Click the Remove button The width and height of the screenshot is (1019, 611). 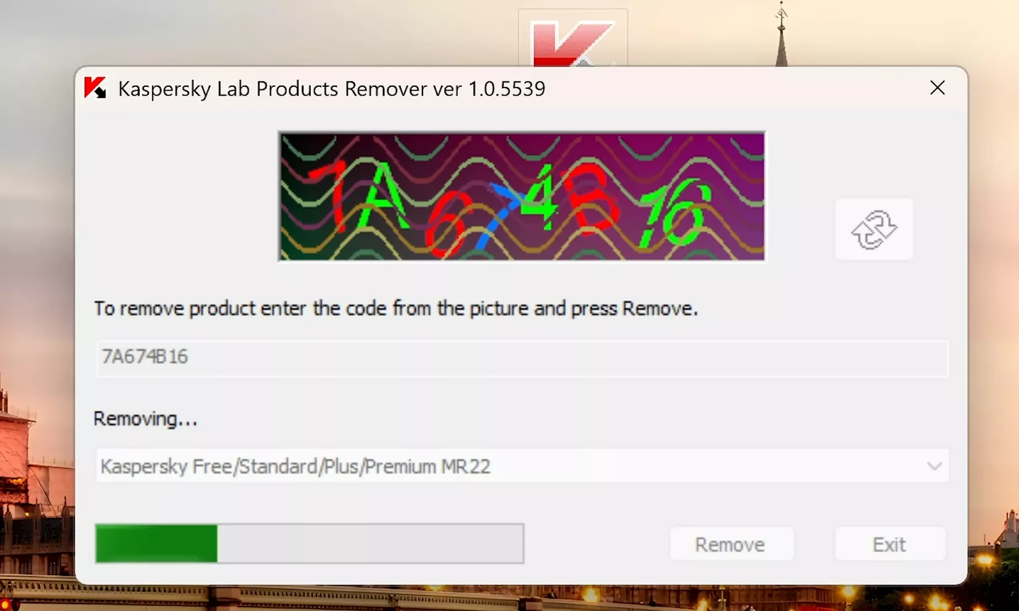pyautogui.click(x=731, y=544)
